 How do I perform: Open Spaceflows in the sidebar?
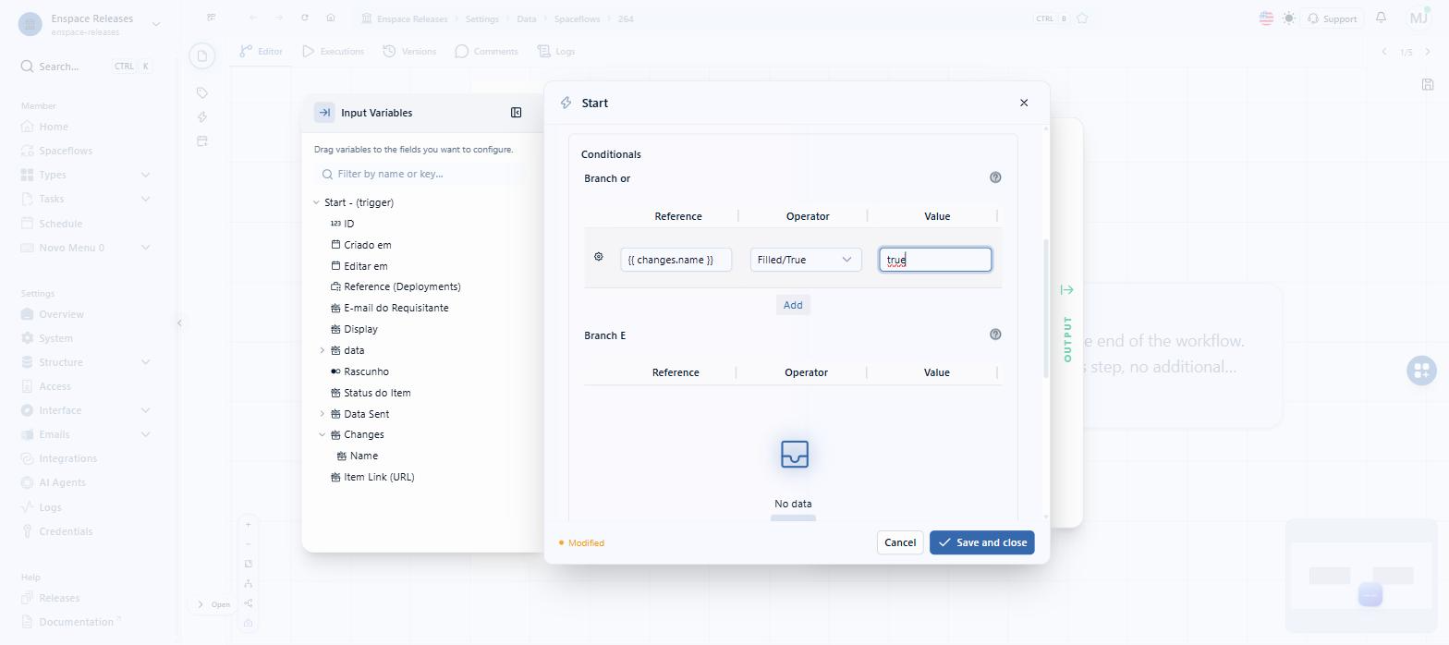click(66, 151)
